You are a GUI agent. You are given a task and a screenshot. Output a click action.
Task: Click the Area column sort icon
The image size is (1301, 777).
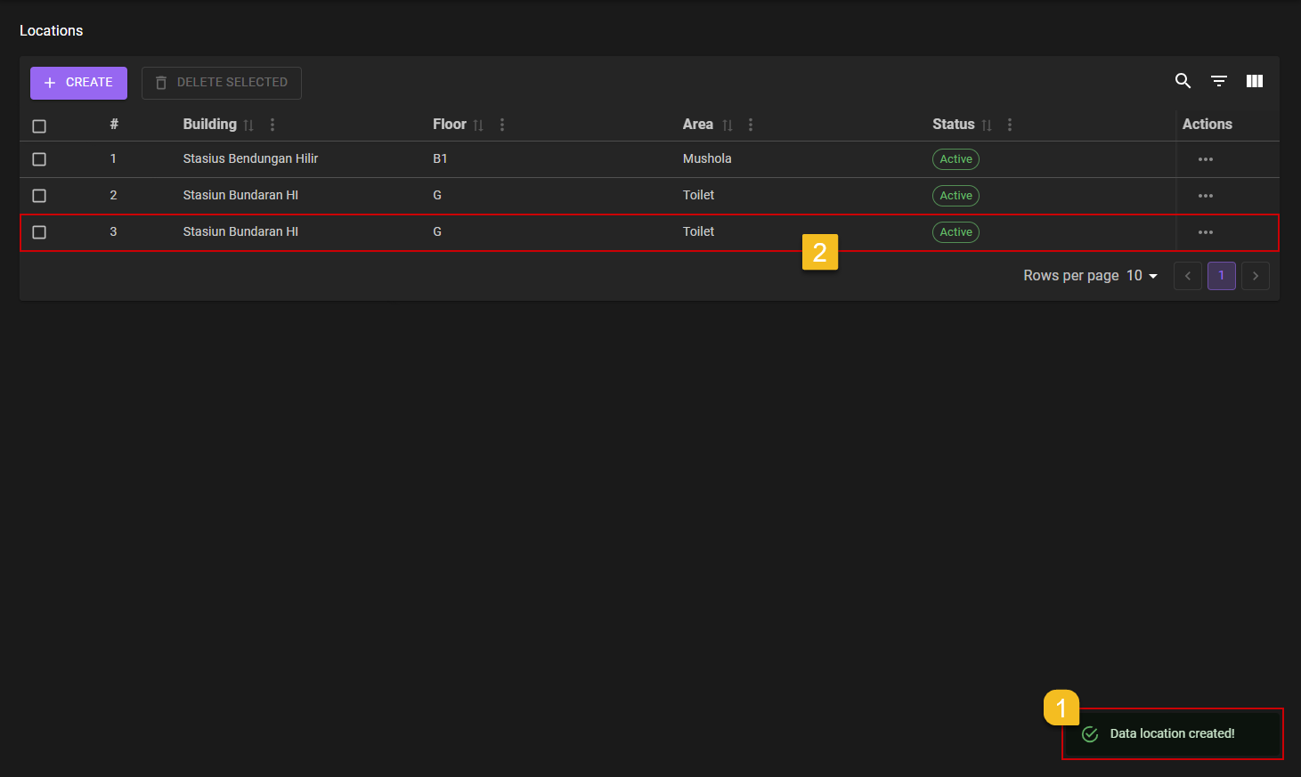(728, 125)
